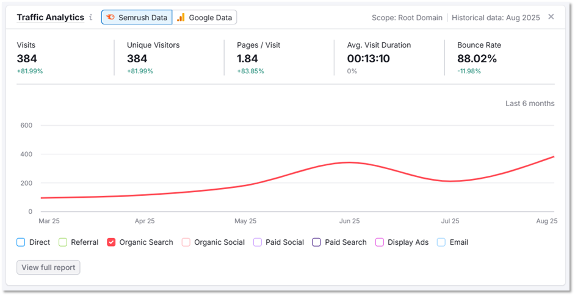Click the Avg. Visit Duration value
This screenshot has height=296, width=575.
tap(368, 59)
